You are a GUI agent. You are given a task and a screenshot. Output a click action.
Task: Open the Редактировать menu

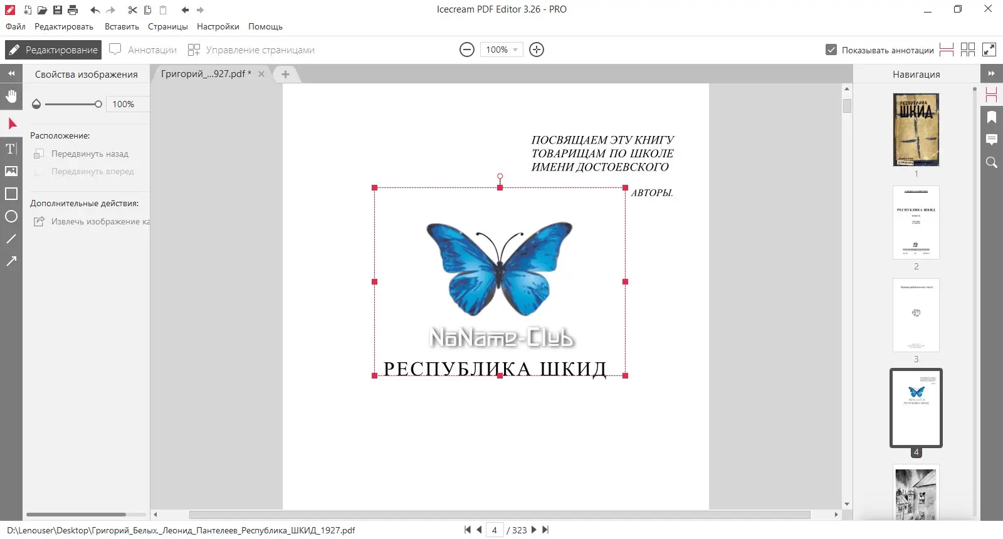coord(64,26)
